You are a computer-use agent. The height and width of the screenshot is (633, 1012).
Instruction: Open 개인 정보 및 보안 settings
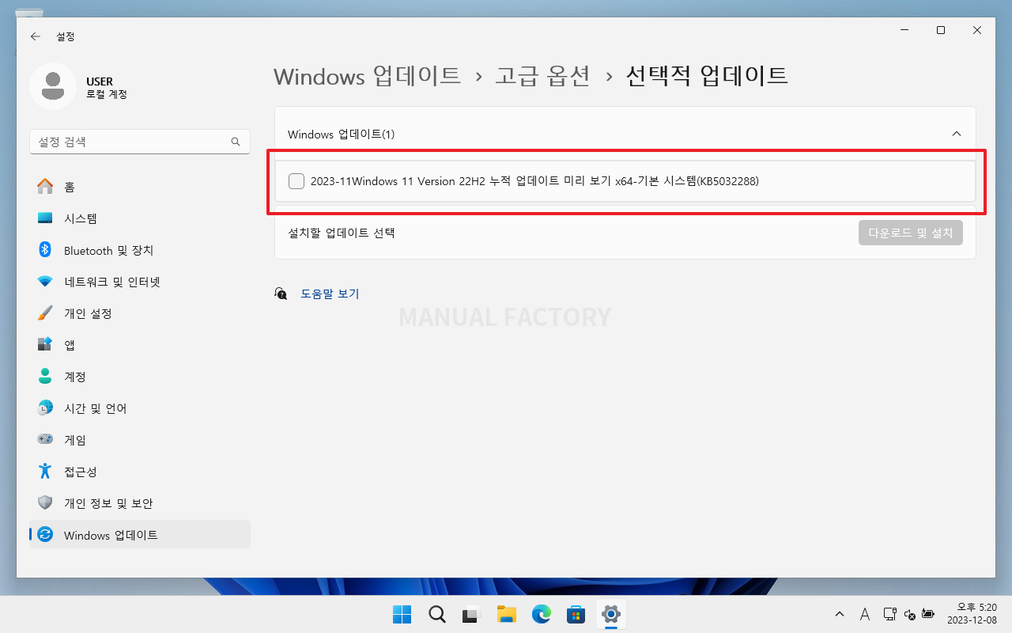click(140, 503)
